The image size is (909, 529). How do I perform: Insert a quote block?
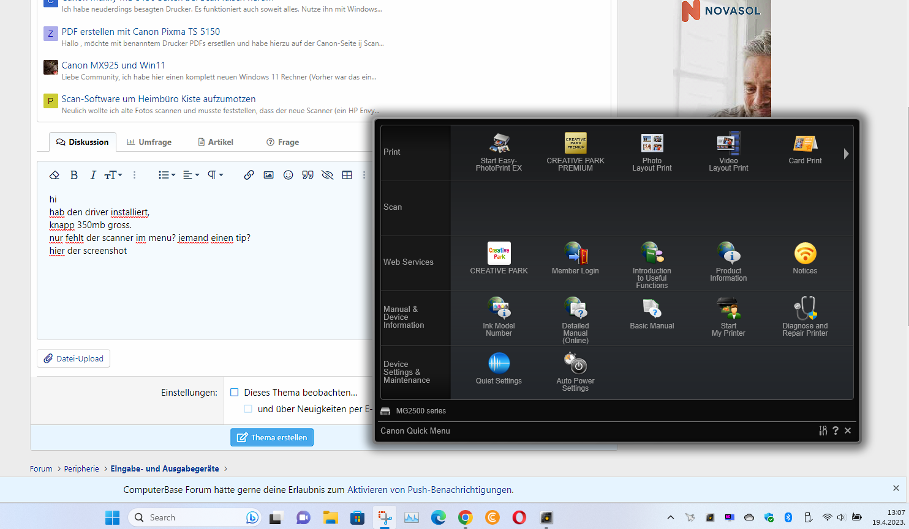[x=307, y=175]
